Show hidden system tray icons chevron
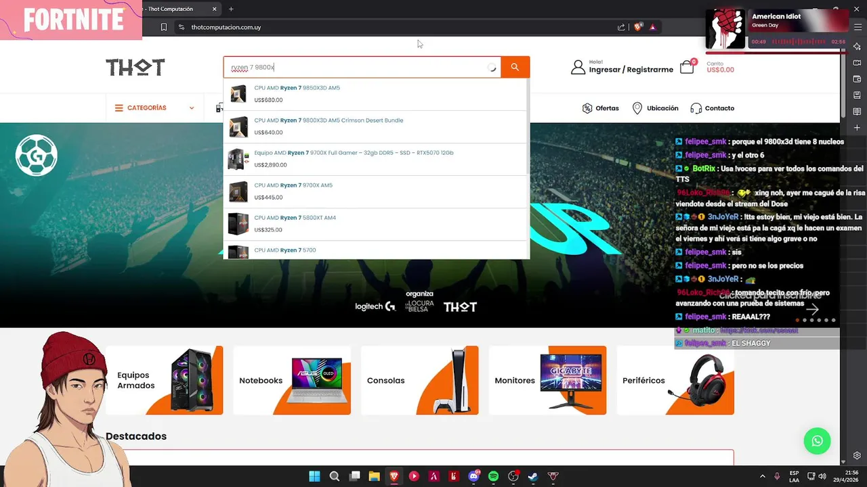The image size is (867, 487). [762, 476]
